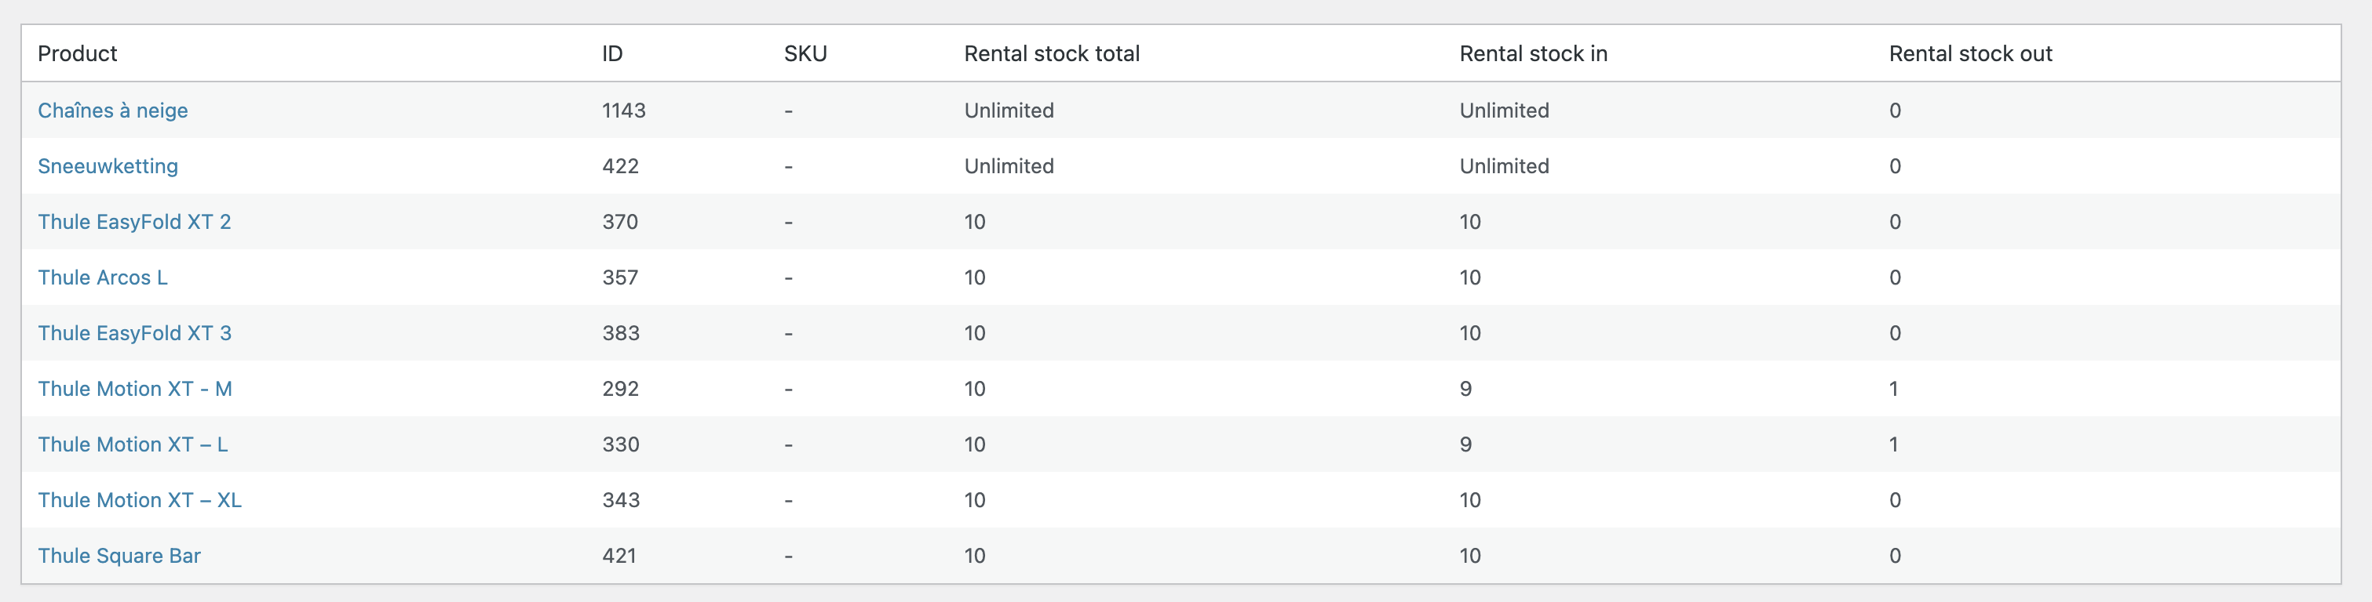Click the SKU dash for Chaînes à neige

point(788,111)
